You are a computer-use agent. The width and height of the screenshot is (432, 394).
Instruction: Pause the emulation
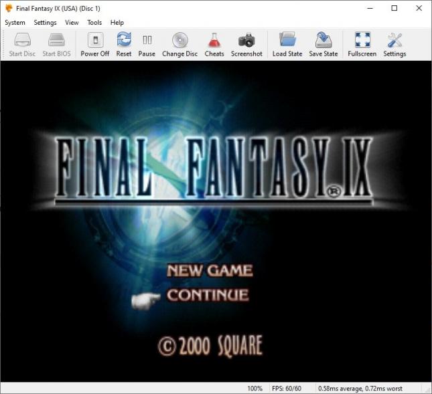click(147, 45)
